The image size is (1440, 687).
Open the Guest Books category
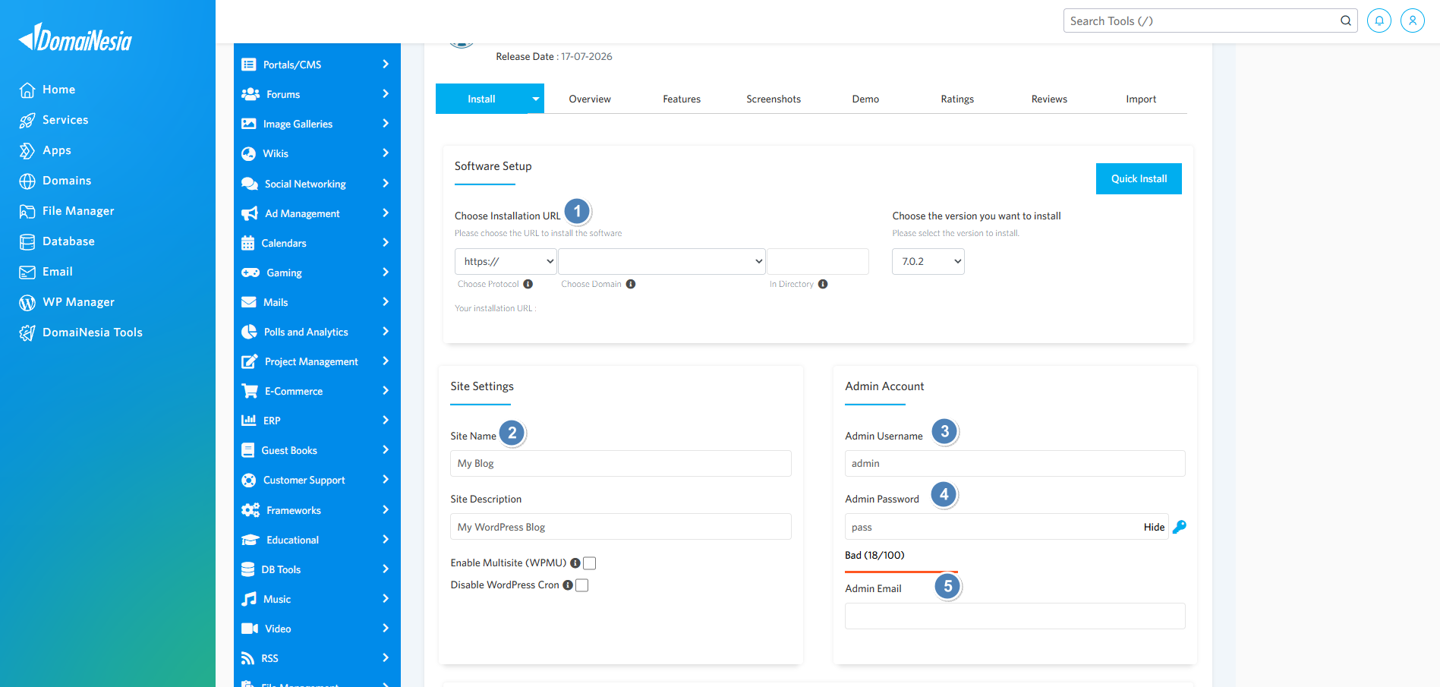pos(317,450)
